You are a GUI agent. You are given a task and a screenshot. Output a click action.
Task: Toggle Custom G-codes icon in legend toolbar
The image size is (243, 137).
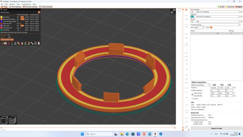tap(29, 43)
